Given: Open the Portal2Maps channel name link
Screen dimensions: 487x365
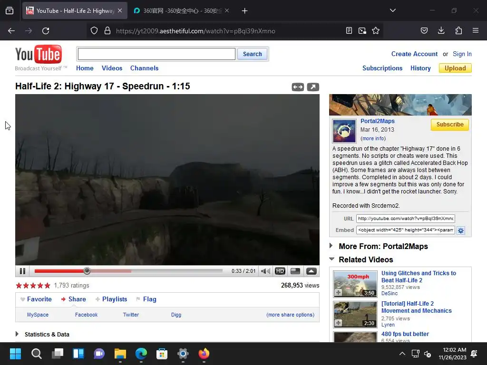Looking at the screenshot, I should (x=377, y=121).
